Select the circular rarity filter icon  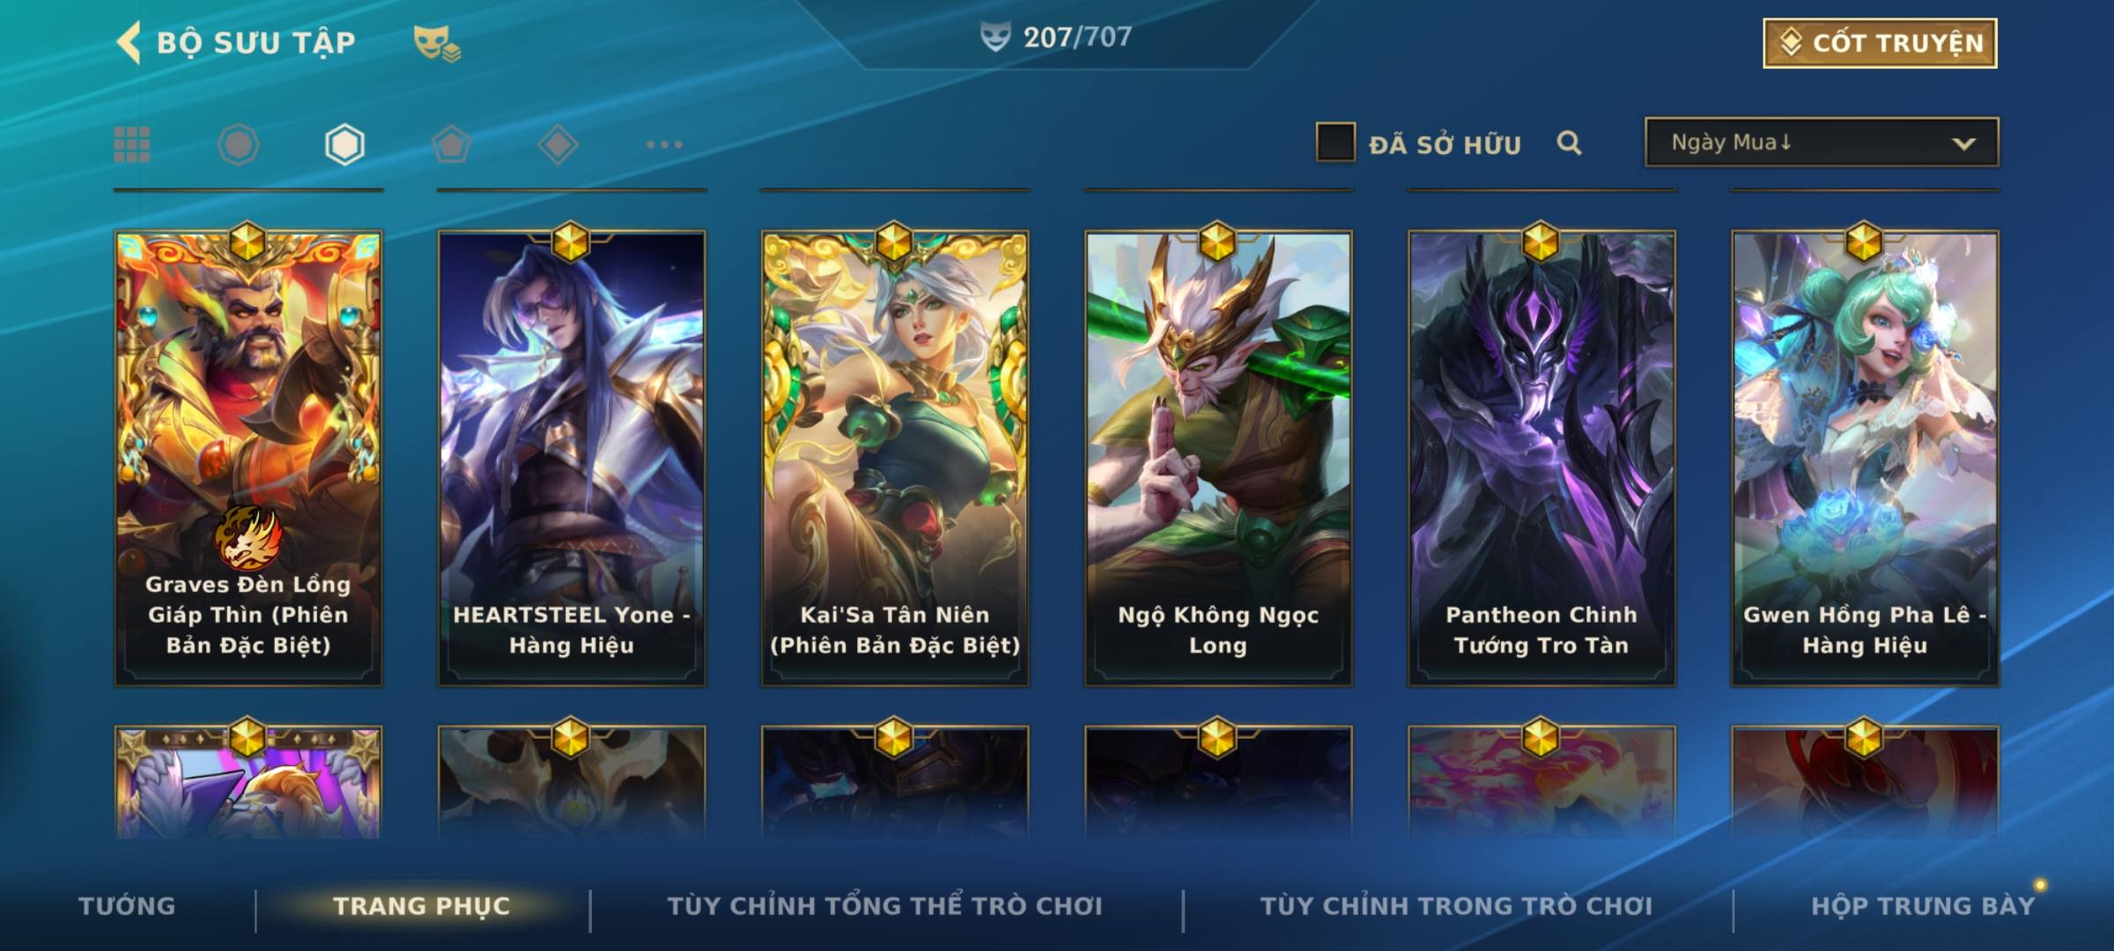click(x=238, y=144)
